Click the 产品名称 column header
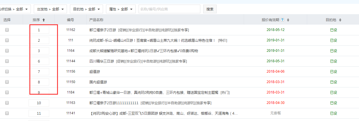The width and height of the screenshot is (359, 121). point(96,20)
